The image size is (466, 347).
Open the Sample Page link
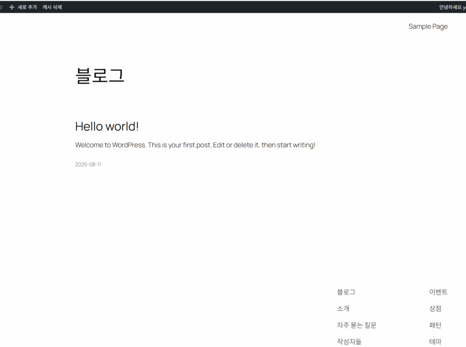(428, 26)
